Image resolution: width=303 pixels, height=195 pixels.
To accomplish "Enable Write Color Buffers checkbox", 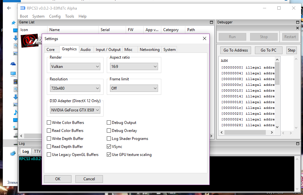I will [x=49, y=123].
